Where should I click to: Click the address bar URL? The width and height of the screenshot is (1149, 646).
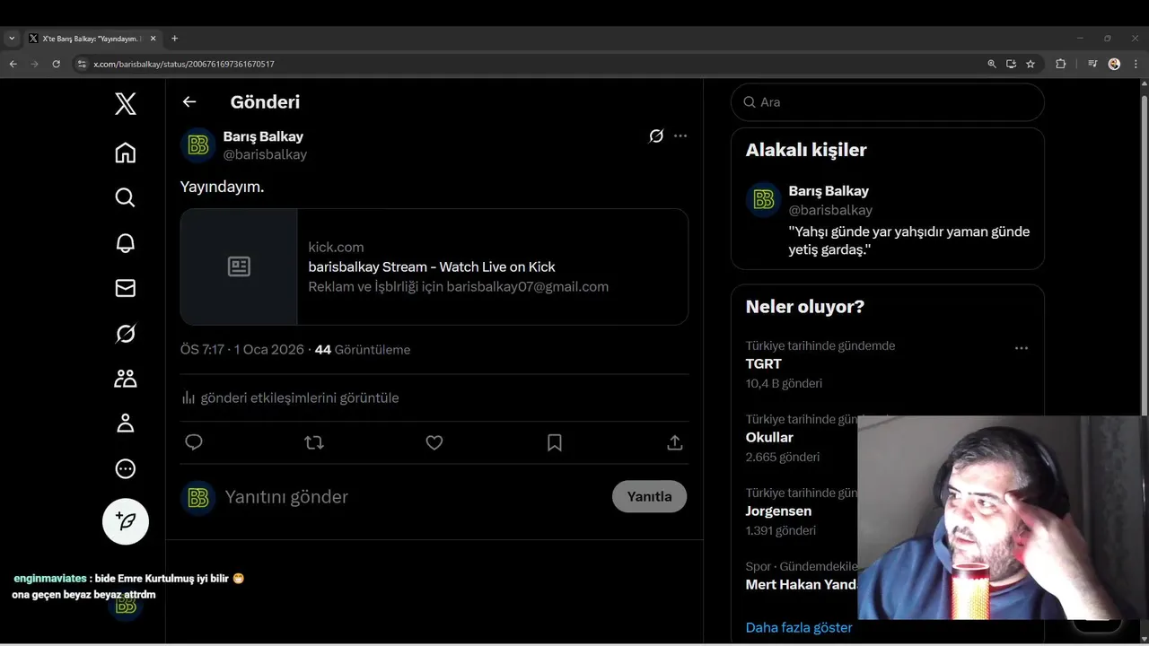[x=184, y=64]
